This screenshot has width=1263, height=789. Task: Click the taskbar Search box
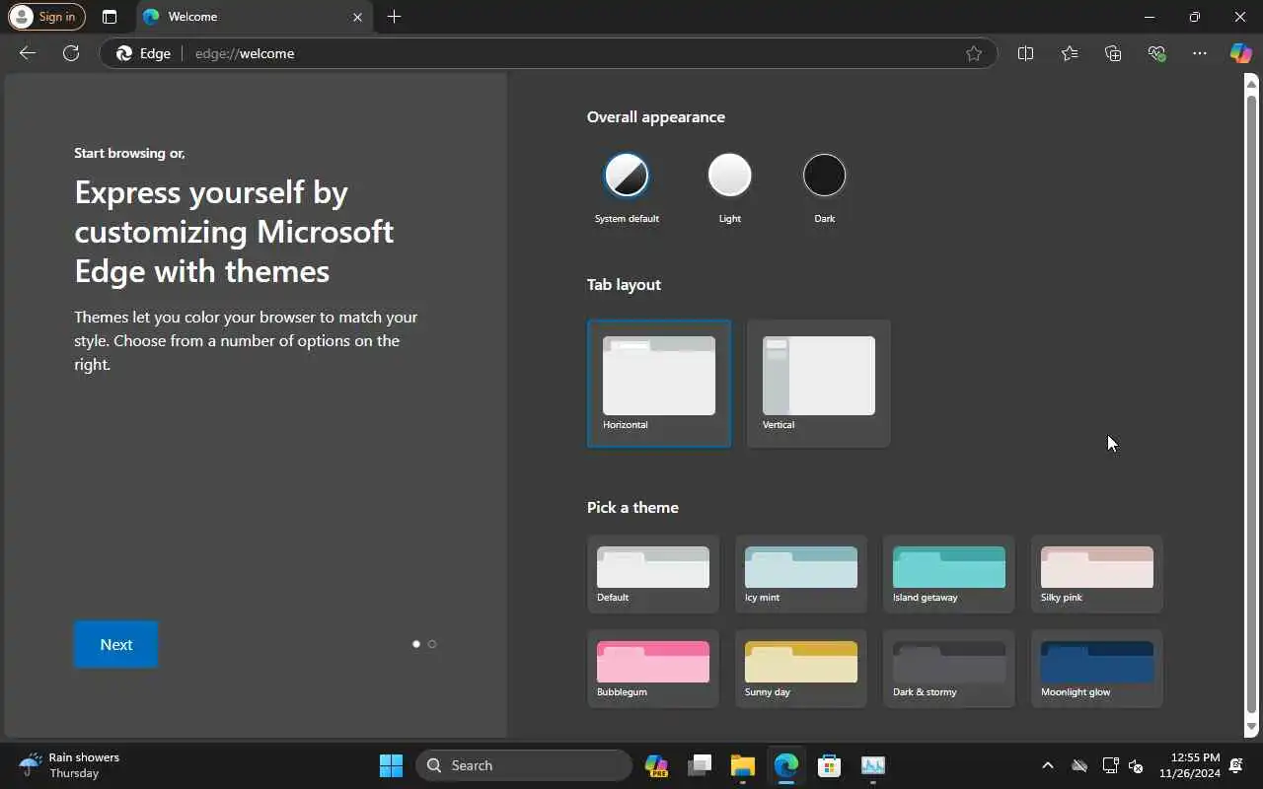pos(524,765)
